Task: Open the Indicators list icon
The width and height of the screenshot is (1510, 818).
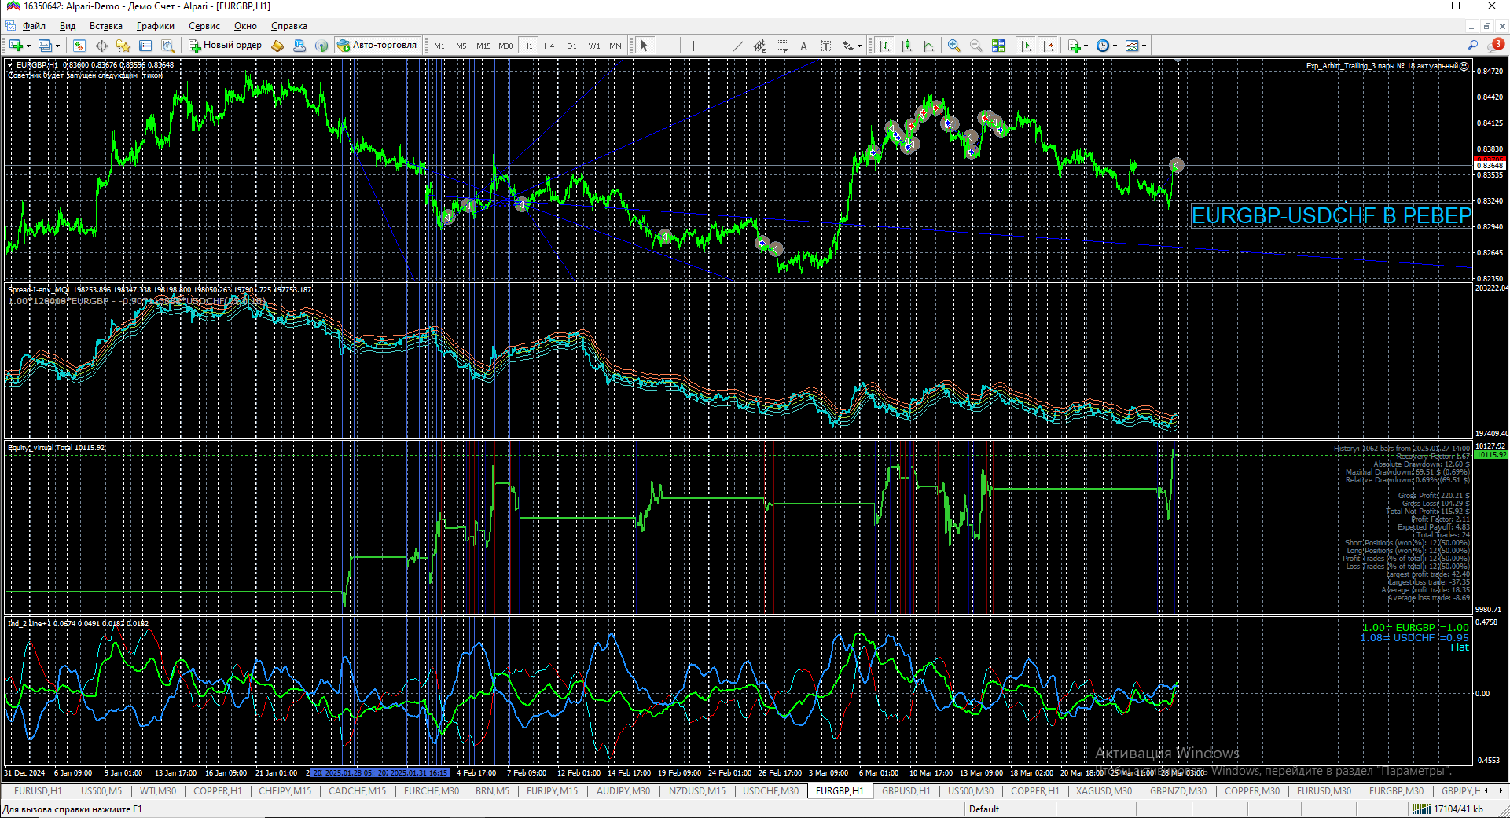Action: coord(1075,46)
